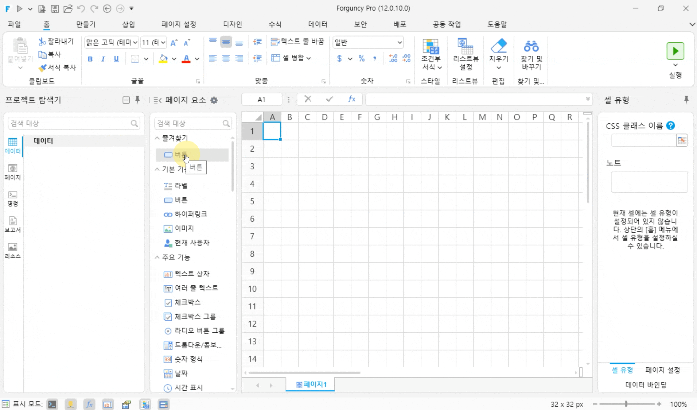The width and height of the screenshot is (697, 410).
Task: Open the Data (데이터) ribbon tab
Action: tap(318, 24)
